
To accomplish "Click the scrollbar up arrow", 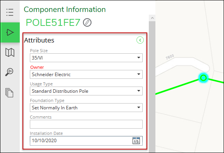I will [x=152, y=18].
